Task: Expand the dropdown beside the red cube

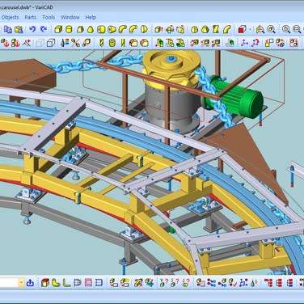Action: click(x=250, y=29)
